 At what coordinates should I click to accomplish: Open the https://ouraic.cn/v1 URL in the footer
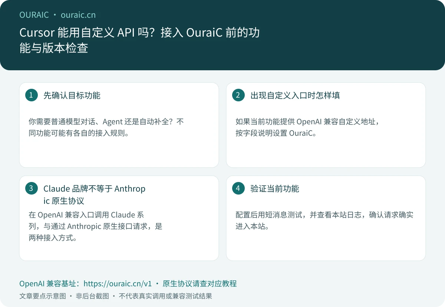pos(118,284)
